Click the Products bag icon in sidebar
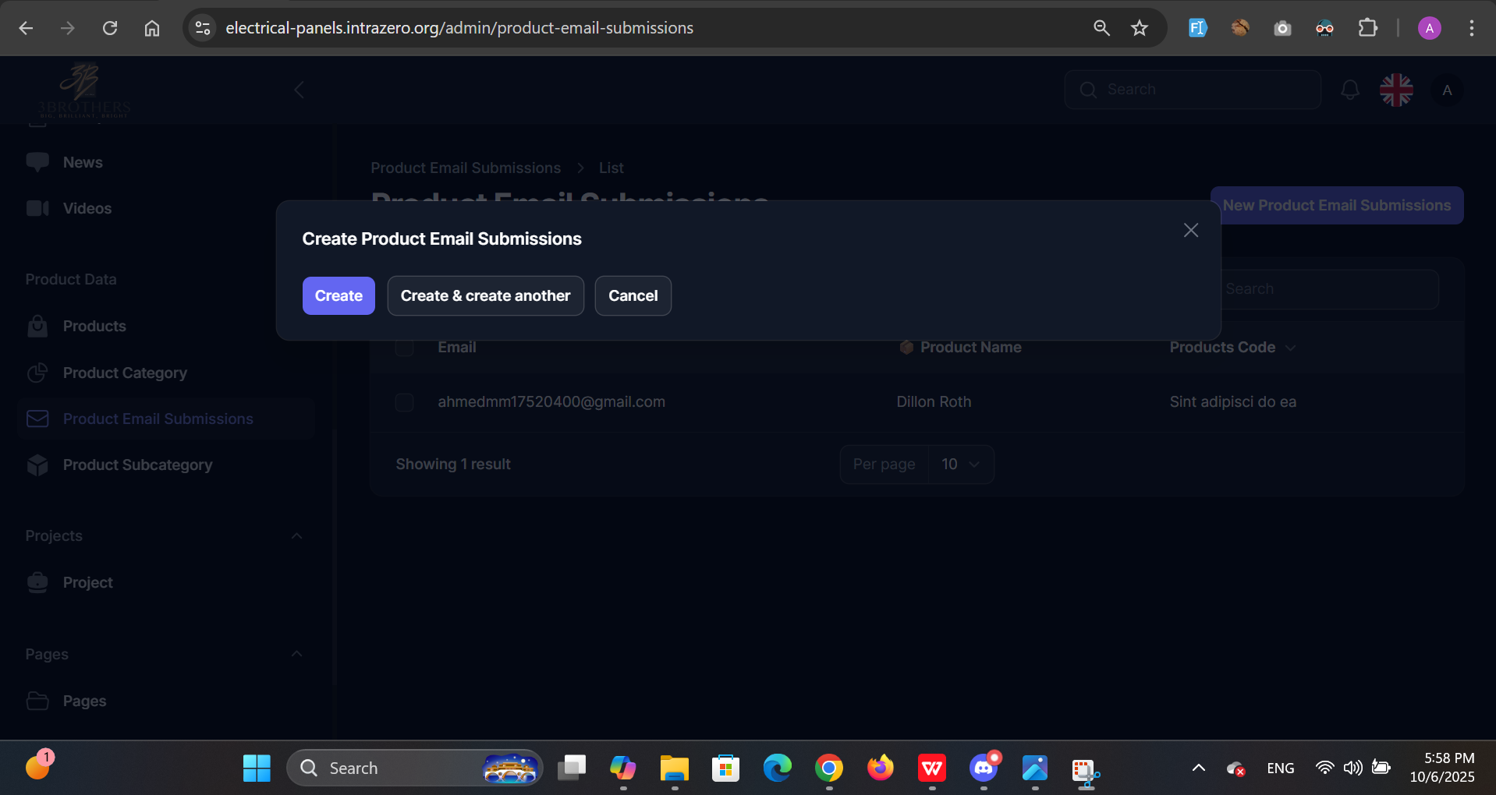The height and width of the screenshot is (795, 1496). coord(37,327)
